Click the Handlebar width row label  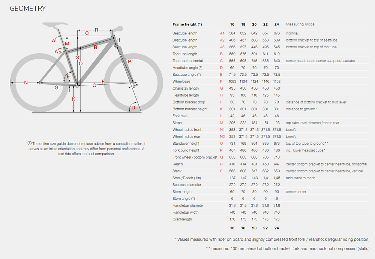click(186, 213)
